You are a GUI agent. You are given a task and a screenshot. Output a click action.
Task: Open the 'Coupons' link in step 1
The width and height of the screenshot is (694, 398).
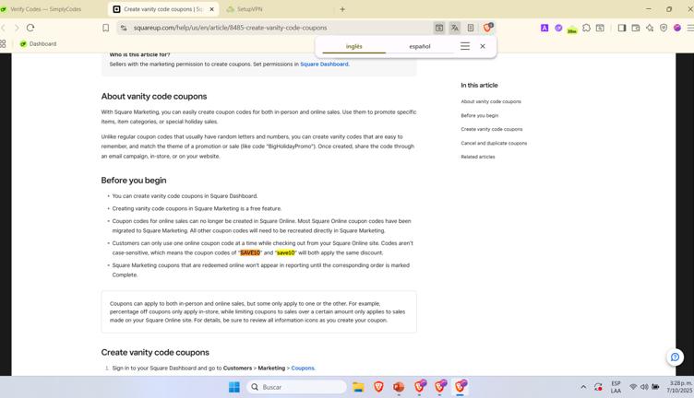click(x=303, y=368)
